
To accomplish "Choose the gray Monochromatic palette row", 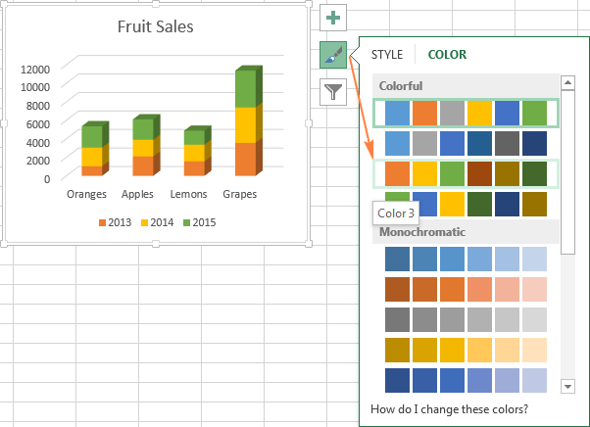I will click(466, 321).
